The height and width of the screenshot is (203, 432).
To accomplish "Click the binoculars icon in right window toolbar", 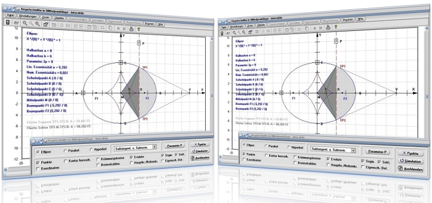I will [228, 33].
